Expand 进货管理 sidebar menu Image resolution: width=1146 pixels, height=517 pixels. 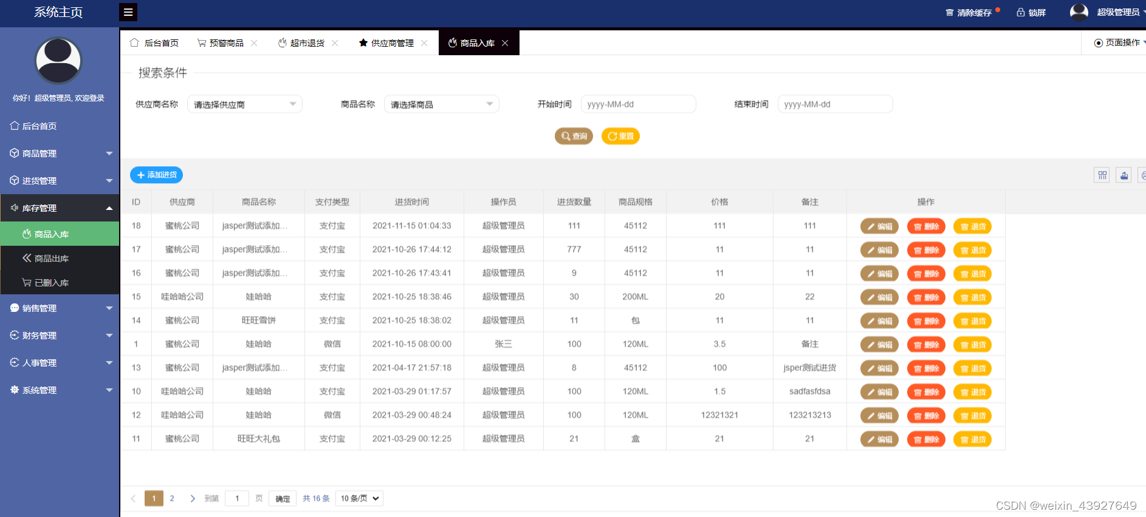60,180
